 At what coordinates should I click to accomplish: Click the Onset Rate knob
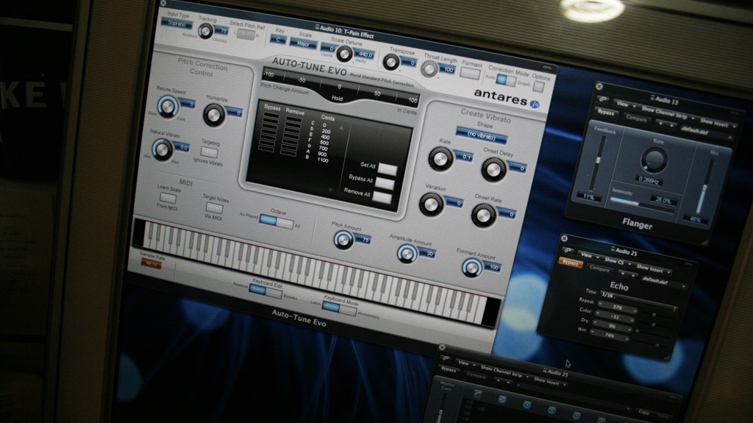pyautogui.click(x=484, y=215)
